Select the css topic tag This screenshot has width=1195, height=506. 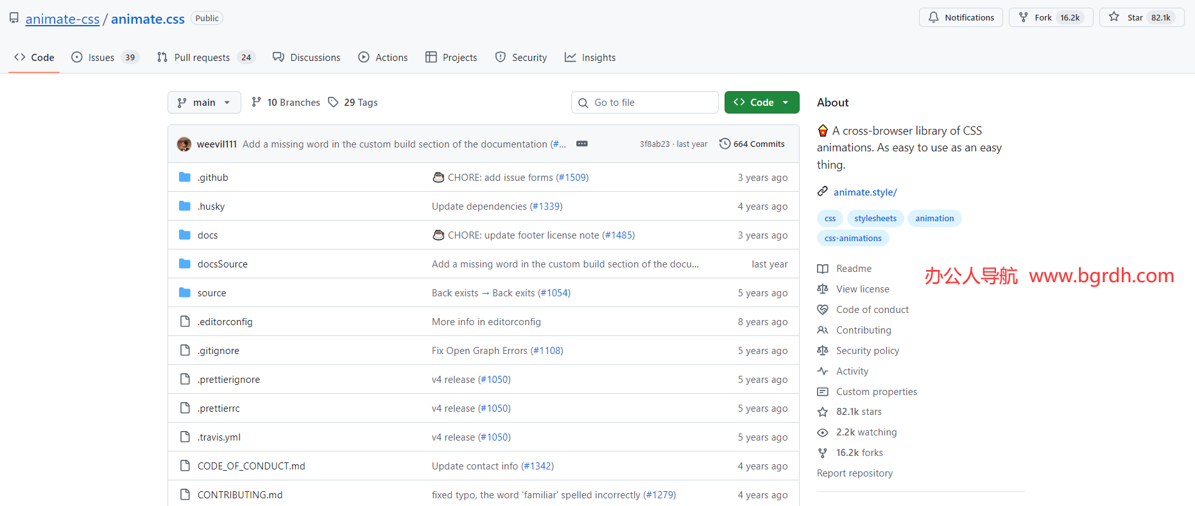pos(830,219)
